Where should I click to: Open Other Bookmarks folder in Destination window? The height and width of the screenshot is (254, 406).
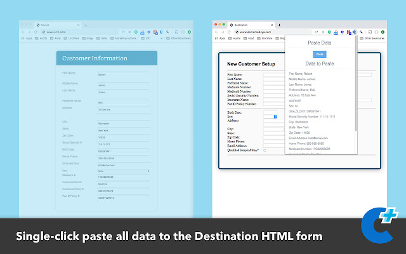click(x=374, y=38)
